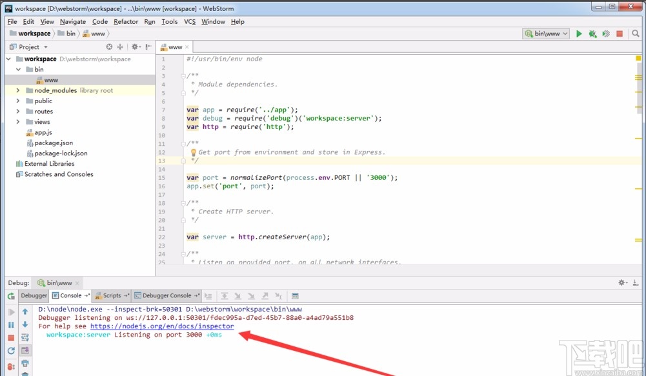Collapse the bin folder in project tree
Screen dimensions: 646x376
click(x=18, y=70)
